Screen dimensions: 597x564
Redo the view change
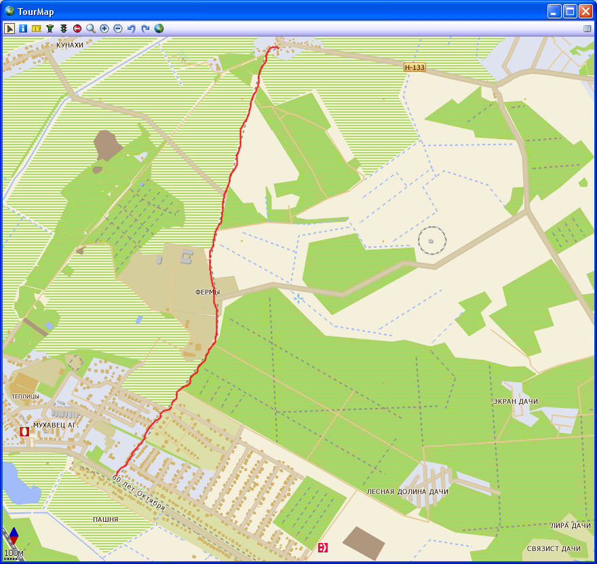tap(145, 29)
